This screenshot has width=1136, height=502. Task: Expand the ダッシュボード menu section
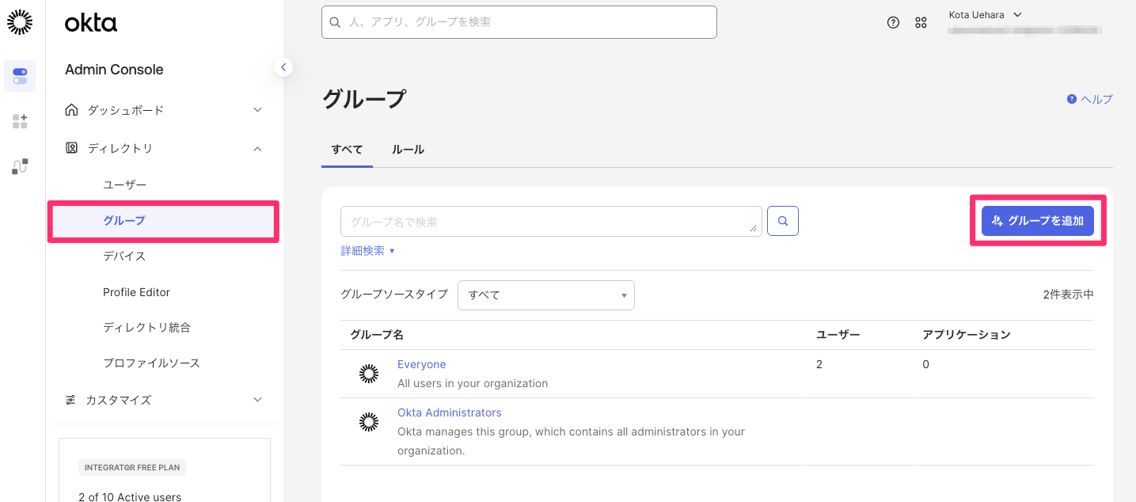(x=164, y=110)
